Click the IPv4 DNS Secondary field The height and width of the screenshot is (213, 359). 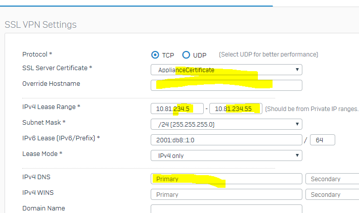pyautogui.click(x=332, y=179)
